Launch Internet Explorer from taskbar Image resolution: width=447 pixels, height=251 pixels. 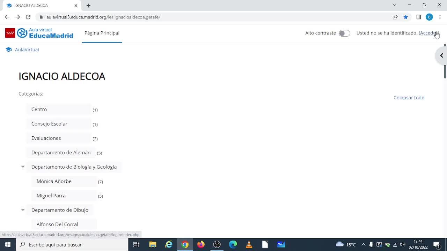(x=169, y=244)
